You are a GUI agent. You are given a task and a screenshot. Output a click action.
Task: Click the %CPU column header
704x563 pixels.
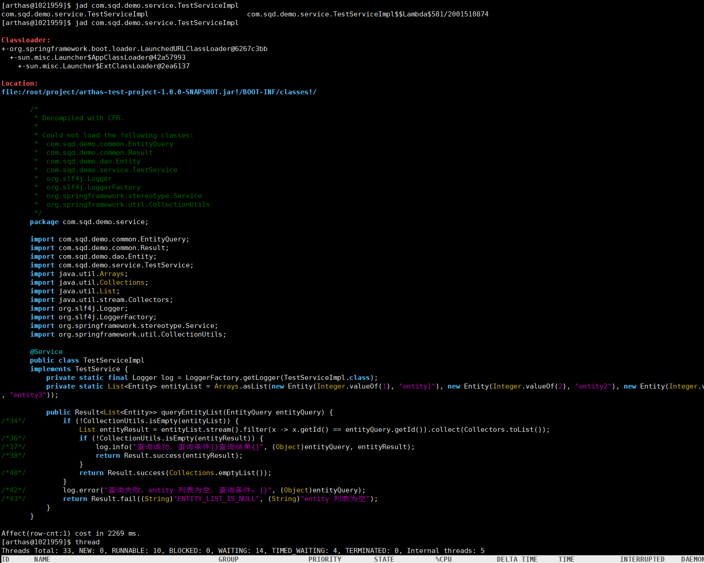pyautogui.click(x=444, y=559)
